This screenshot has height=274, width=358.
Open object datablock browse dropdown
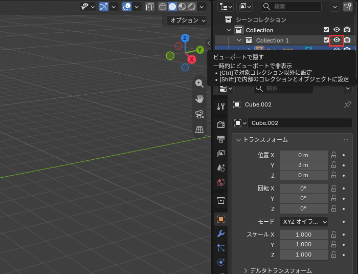[240, 123]
